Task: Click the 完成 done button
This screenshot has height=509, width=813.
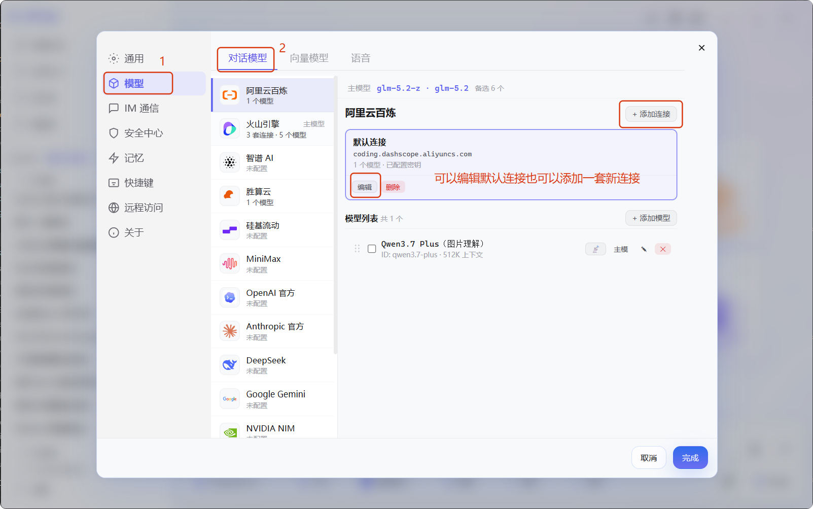Action: click(x=690, y=458)
